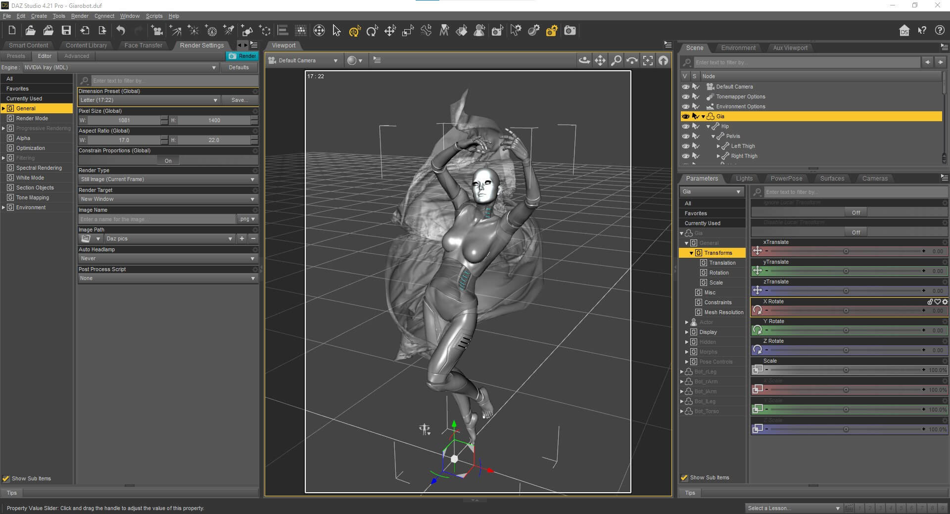Toggle visibility of Environment Options
Image resolution: width=950 pixels, height=514 pixels.
pyautogui.click(x=686, y=106)
